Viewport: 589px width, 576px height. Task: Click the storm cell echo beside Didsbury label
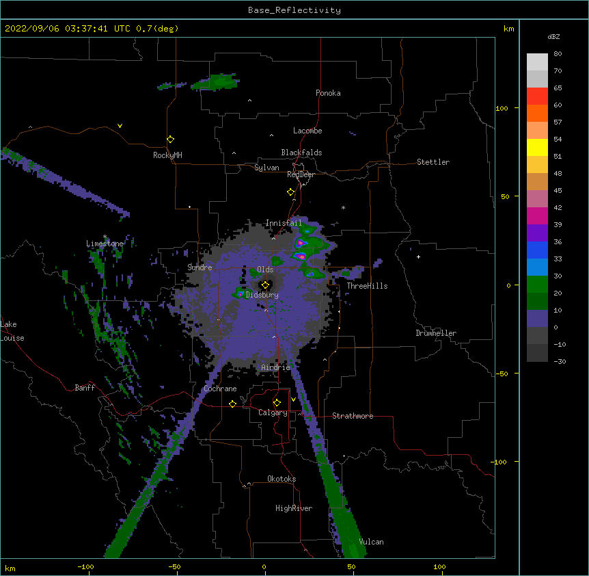pyautogui.click(x=240, y=293)
